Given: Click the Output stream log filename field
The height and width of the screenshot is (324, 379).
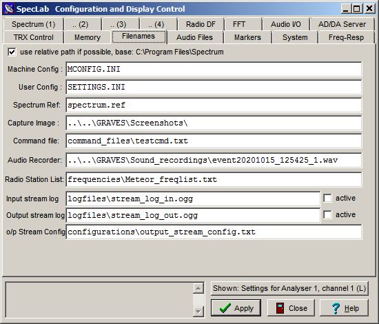Looking at the screenshot, I should [x=193, y=215].
